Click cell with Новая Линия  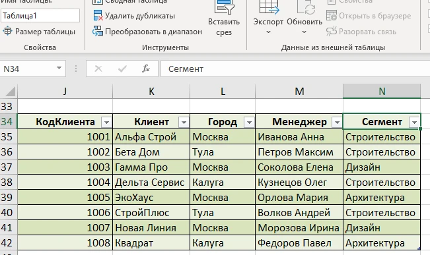(151, 228)
